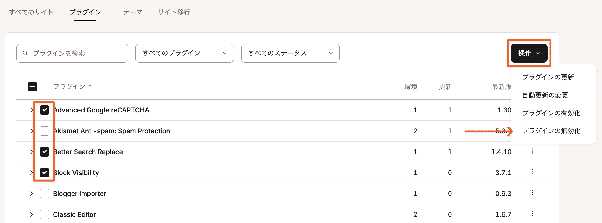Choose プラグインの無効化 from the menu

[551, 131]
